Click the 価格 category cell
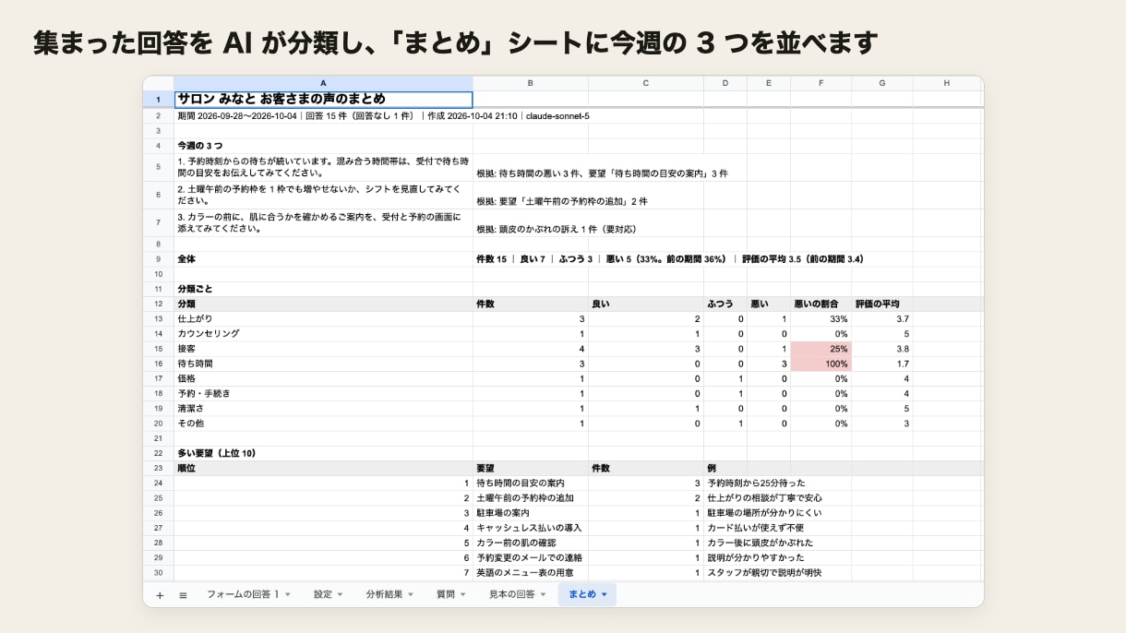 323,378
